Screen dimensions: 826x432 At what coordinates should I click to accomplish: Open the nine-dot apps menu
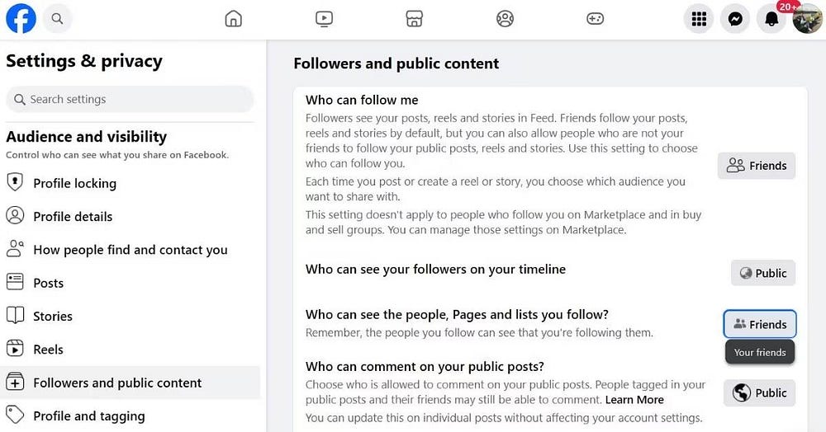coord(699,19)
